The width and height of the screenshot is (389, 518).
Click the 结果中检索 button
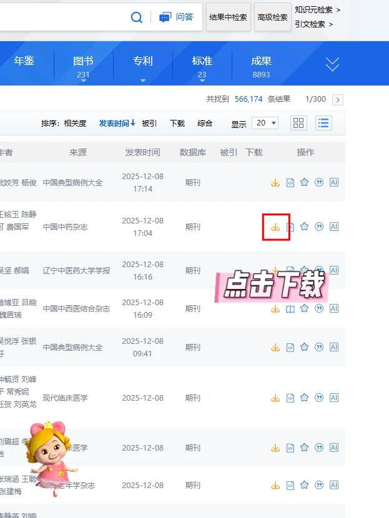229,17
